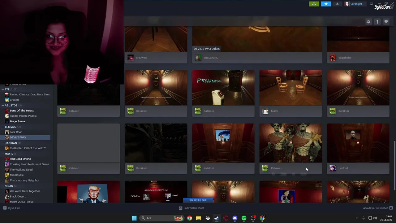Viewport: 396px width, 223px height.
Task: Open the two wooden chairs screenshot
Action: coord(291,88)
